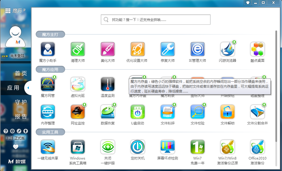Open 修复大师 wrench icon
282x171 pixels.
[168, 49]
